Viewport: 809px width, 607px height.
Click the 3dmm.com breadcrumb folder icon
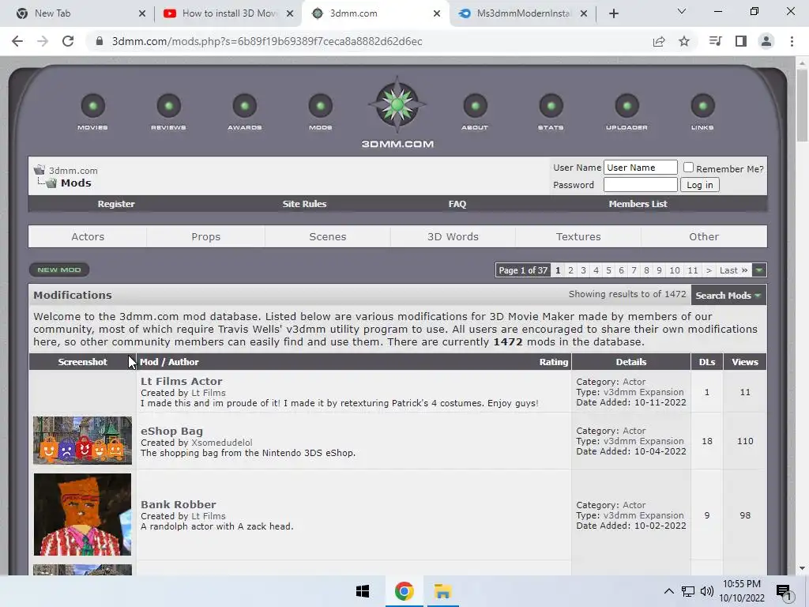pos(40,170)
